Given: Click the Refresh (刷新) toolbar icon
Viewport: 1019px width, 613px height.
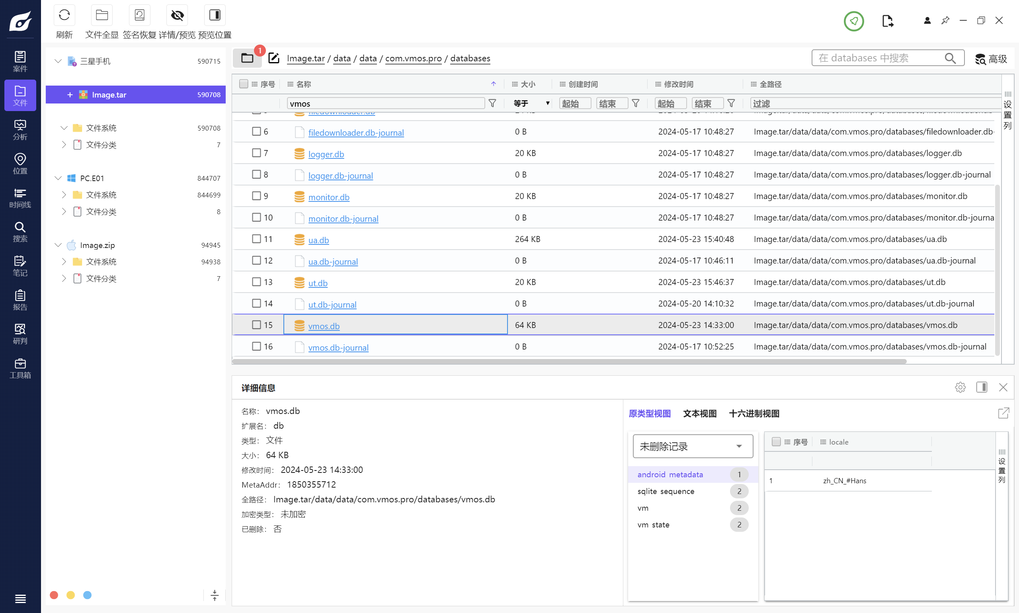Looking at the screenshot, I should [64, 15].
